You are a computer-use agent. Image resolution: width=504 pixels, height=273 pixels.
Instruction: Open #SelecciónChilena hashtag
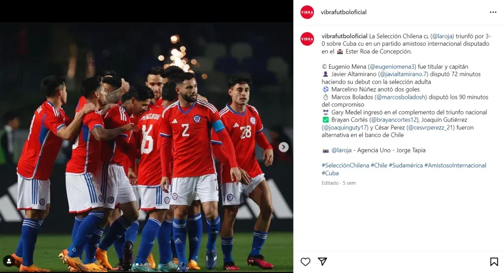point(345,165)
